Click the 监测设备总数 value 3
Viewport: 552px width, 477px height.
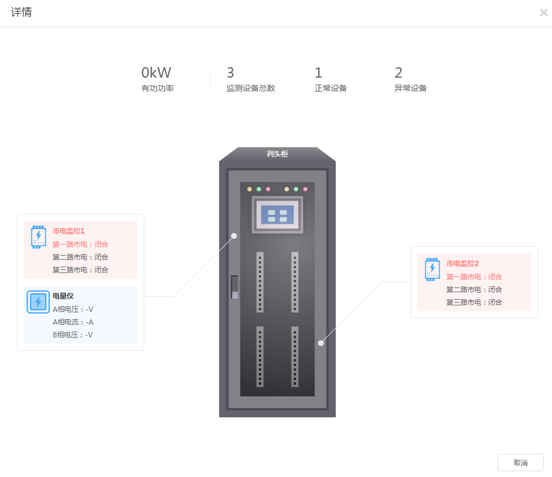click(x=230, y=73)
